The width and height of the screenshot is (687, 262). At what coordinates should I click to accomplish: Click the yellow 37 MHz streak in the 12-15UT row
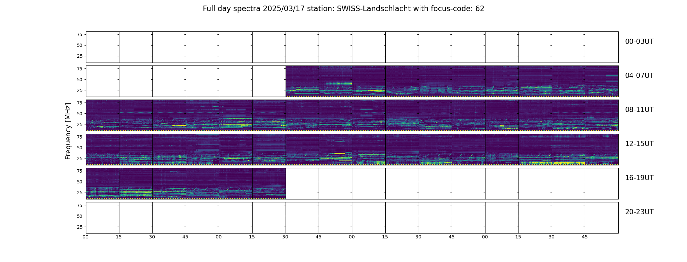click(339, 153)
